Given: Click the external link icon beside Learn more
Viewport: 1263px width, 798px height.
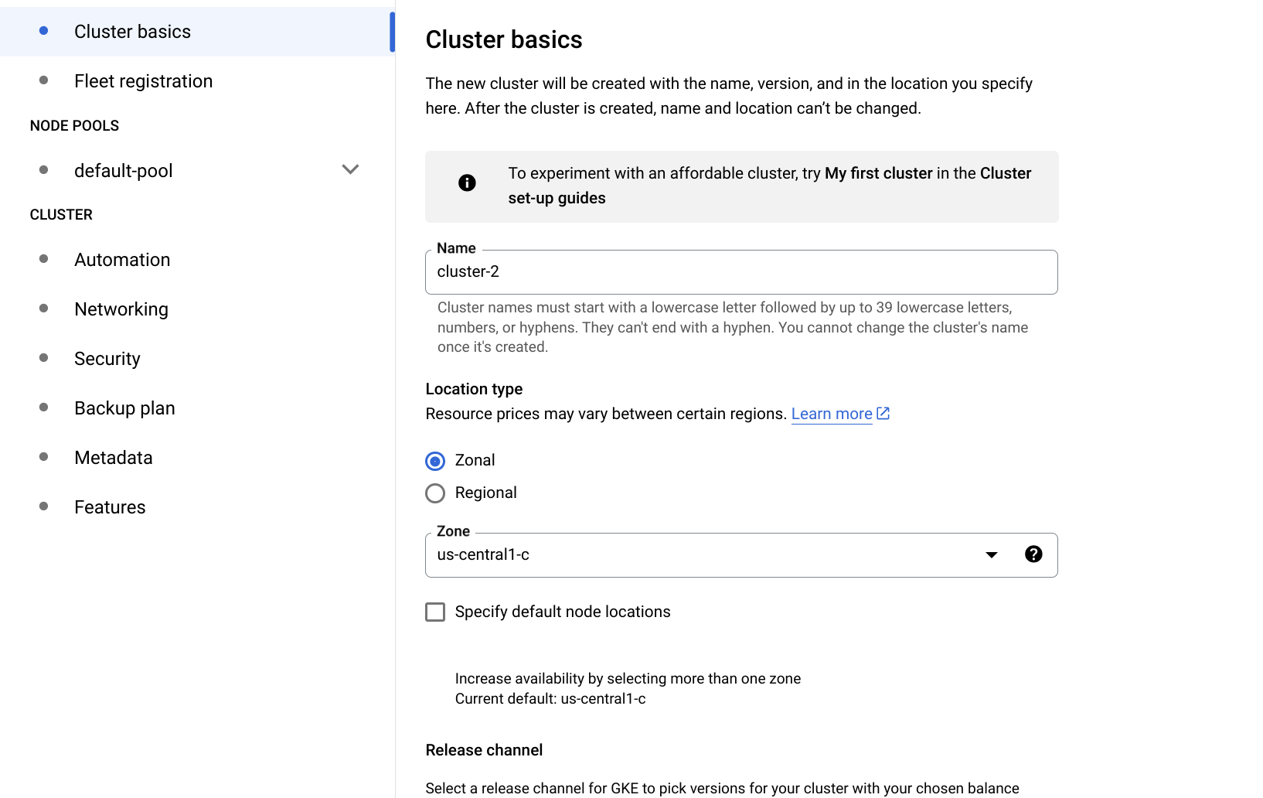Looking at the screenshot, I should [883, 414].
